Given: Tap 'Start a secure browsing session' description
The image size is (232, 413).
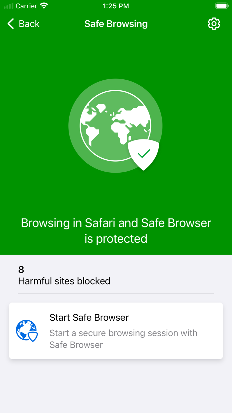Looking at the screenshot, I should click(x=123, y=338).
